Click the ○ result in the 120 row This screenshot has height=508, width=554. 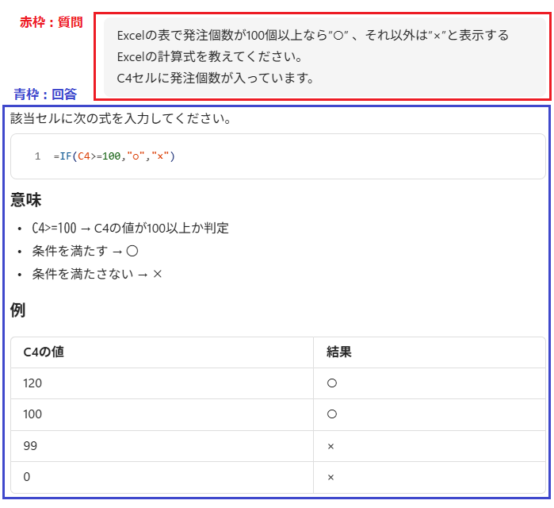click(332, 383)
